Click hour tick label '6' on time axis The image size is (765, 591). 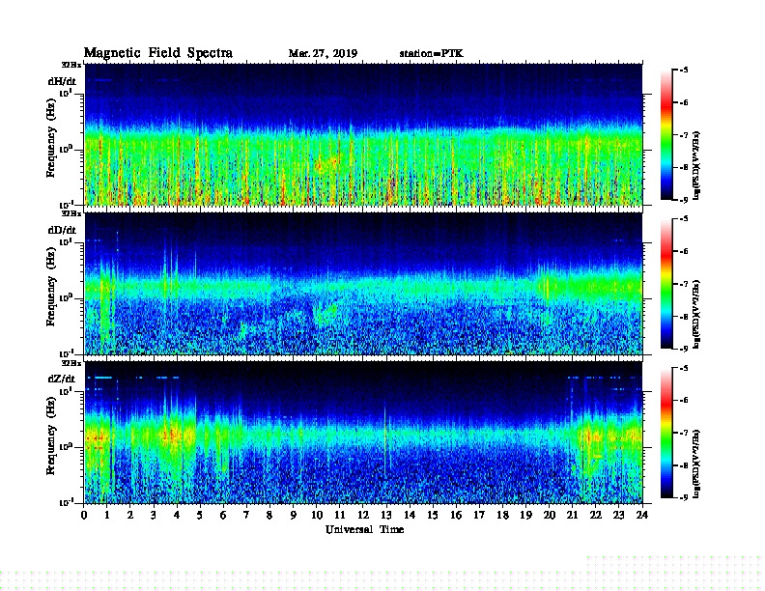click(223, 515)
